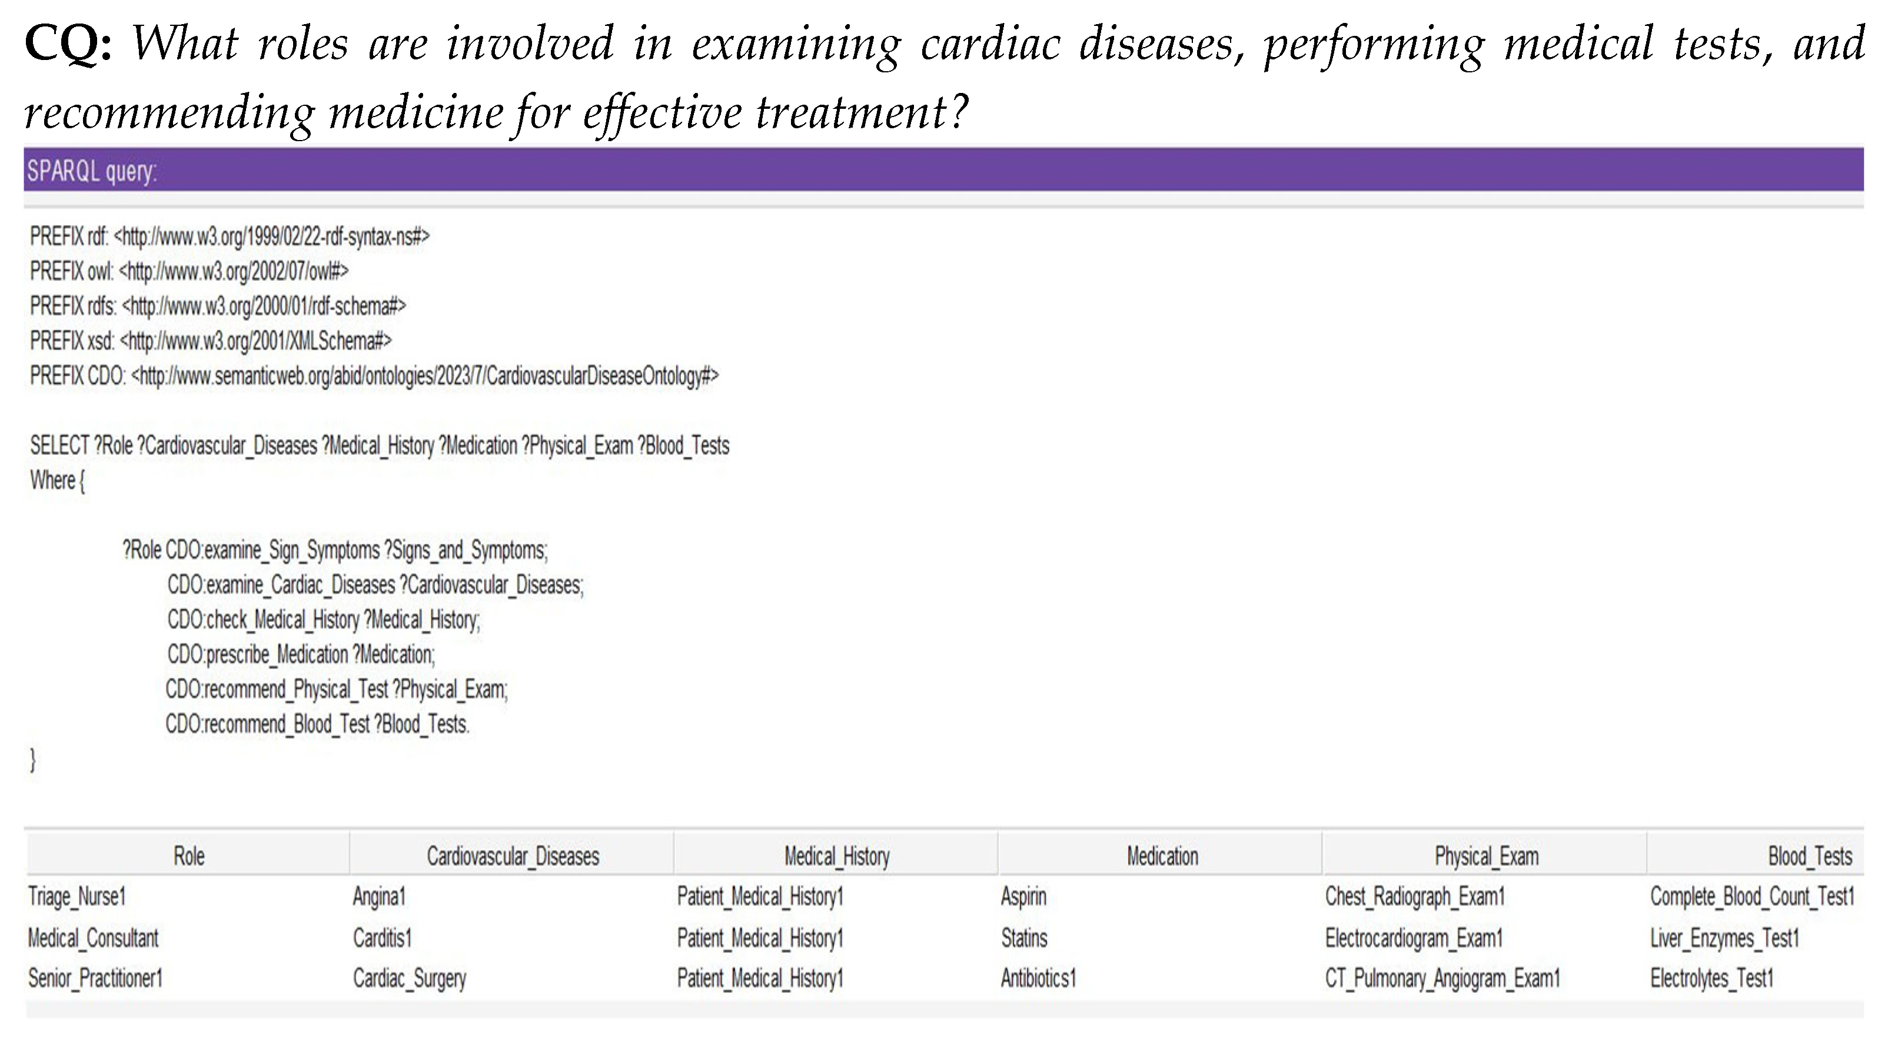Screen dimensions: 1888x1040
Task: Click the Blood_Tests column header
Action: [1809, 855]
